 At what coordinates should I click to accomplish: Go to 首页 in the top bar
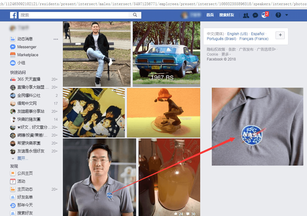[210, 15]
